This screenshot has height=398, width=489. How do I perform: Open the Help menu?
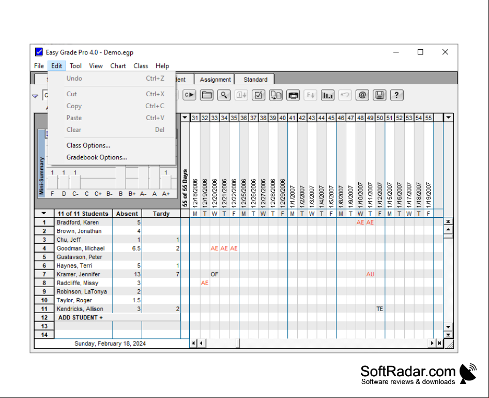pyautogui.click(x=162, y=66)
